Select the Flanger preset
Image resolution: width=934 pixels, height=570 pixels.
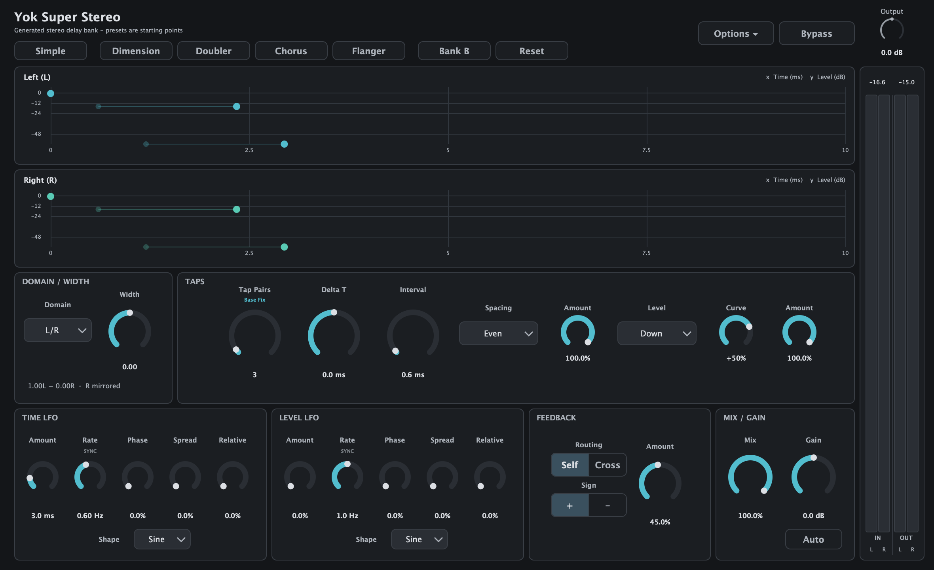(x=369, y=51)
